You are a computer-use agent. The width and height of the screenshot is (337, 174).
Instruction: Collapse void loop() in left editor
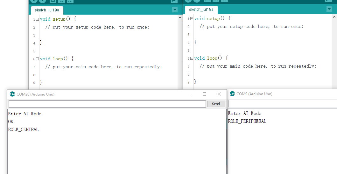(37, 59)
